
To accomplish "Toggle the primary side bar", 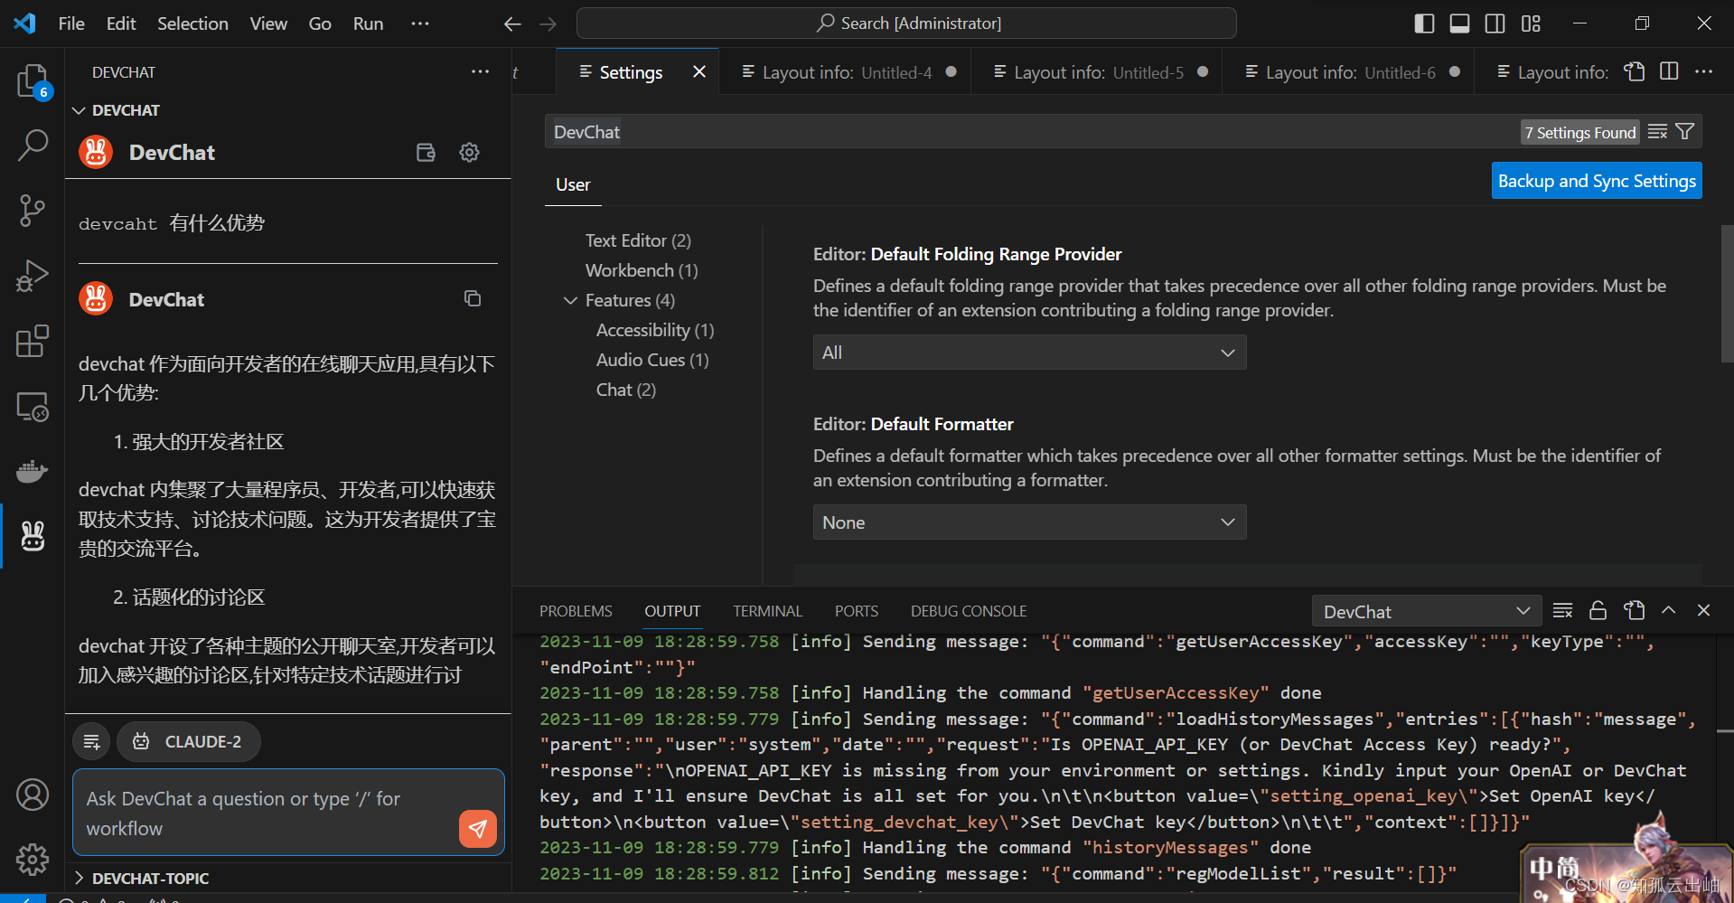I will pyautogui.click(x=1424, y=24).
